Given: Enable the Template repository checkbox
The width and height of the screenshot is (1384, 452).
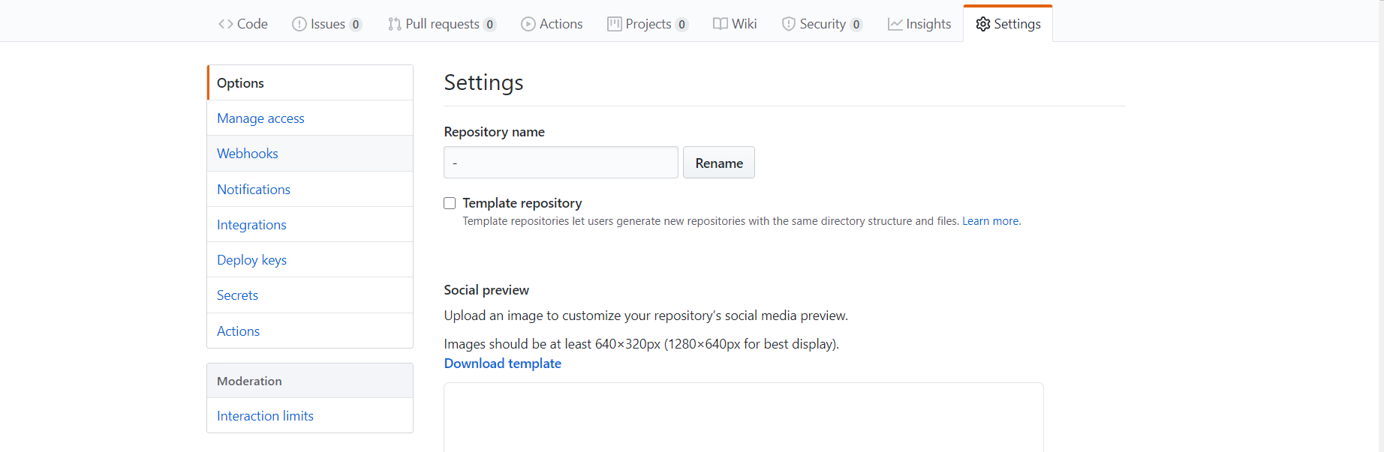Looking at the screenshot, I should point(450,203).
